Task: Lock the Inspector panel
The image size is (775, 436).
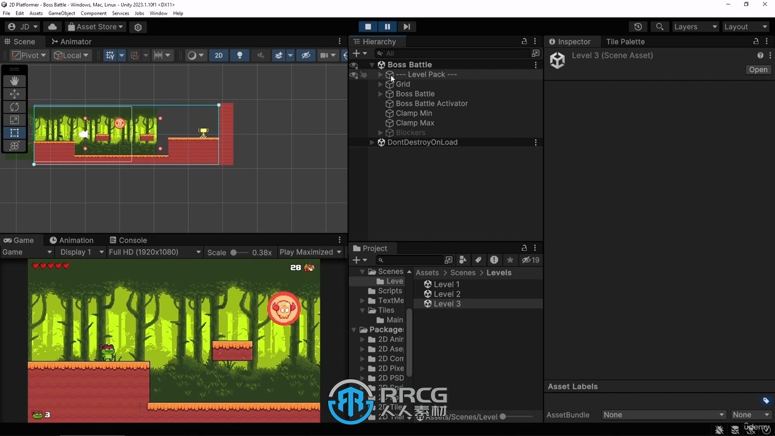Action: point(756,42)
